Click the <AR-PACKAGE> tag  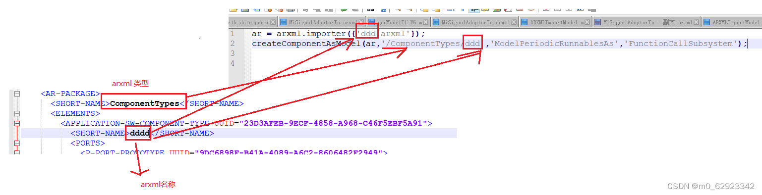click(x=71, y=94)
